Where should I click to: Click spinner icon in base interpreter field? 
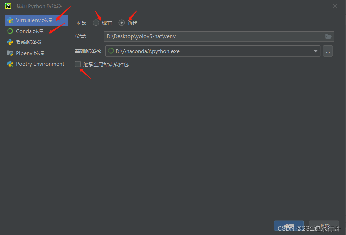point(111,51)
